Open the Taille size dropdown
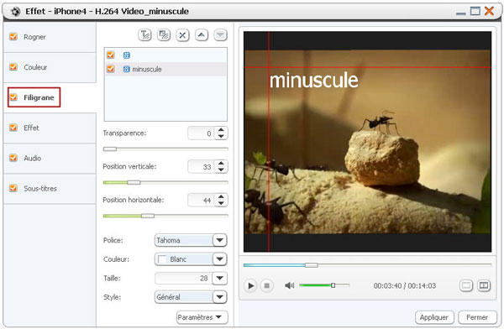Viewport: 504px width, 329px height. tap(220, 278)
